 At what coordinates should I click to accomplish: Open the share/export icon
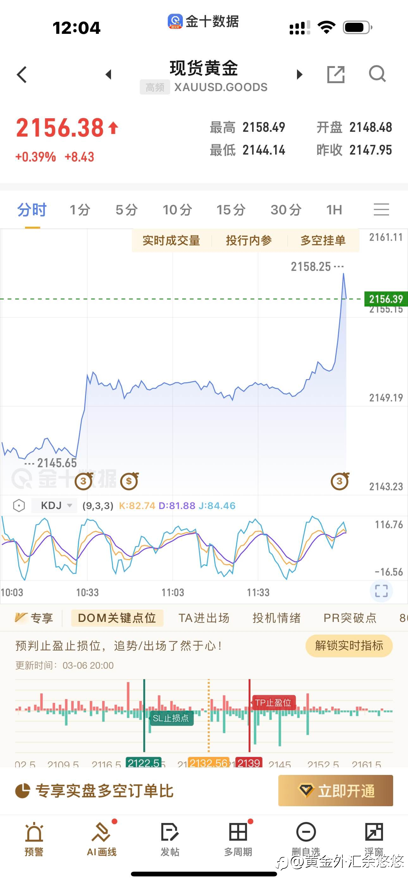(336, 74)
